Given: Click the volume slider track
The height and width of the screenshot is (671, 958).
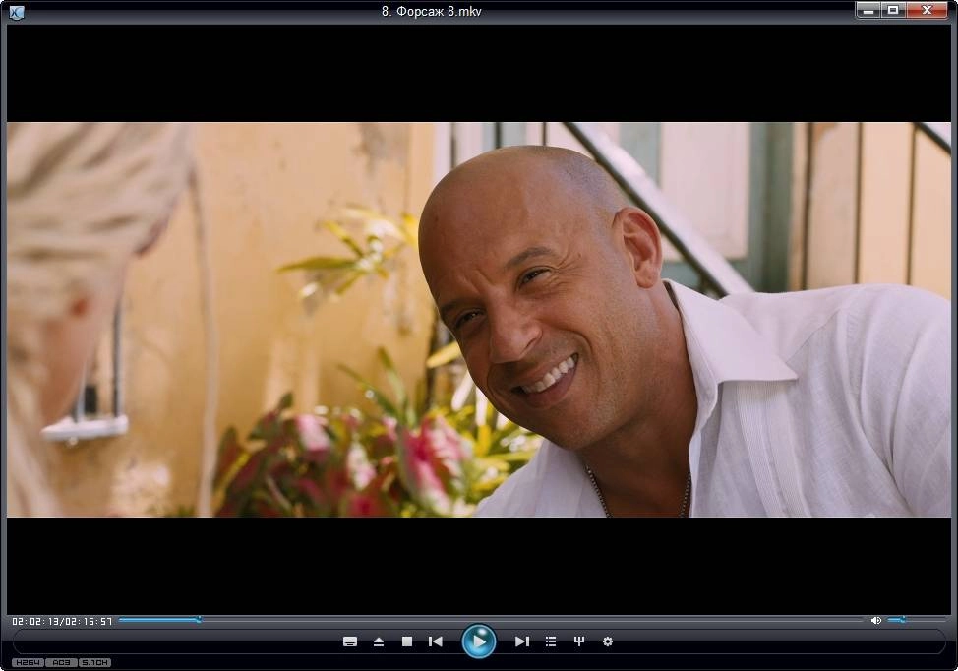Looking at the screenshot, I should point(916,620).
